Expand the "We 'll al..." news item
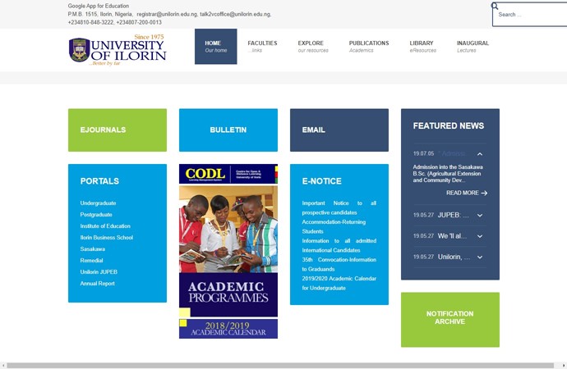Screen dimensions: 567x369 point(480,236)
